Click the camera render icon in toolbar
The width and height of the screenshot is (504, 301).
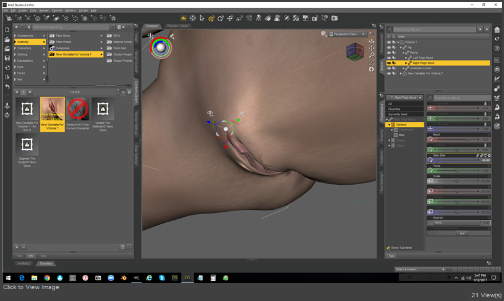pyautogui.click(x=335, y=18)
